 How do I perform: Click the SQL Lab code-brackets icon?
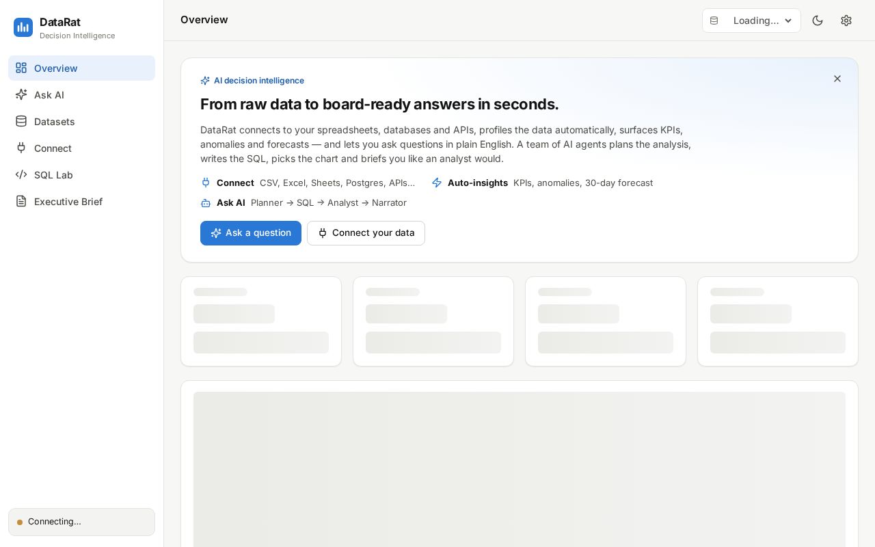click(21, 174)
